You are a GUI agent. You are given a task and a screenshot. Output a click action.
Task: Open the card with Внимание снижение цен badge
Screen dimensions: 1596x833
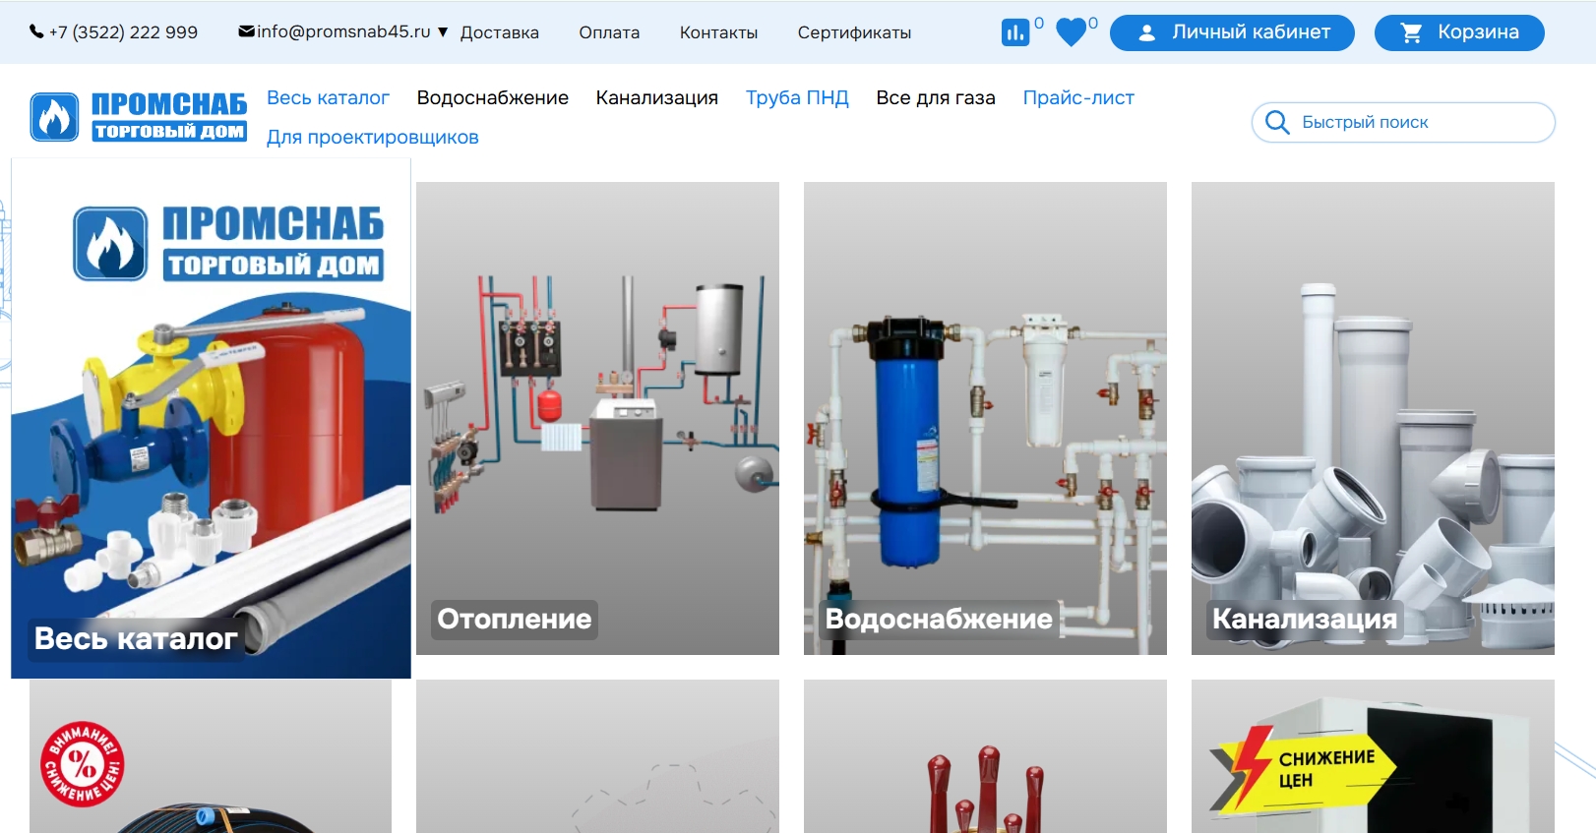211,756
